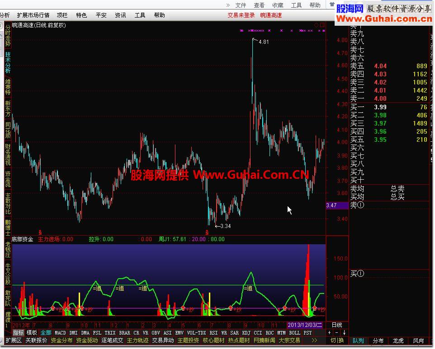Open the 平安 menu
The height and width of the screenshot is (349, 435).
(101, 15)
